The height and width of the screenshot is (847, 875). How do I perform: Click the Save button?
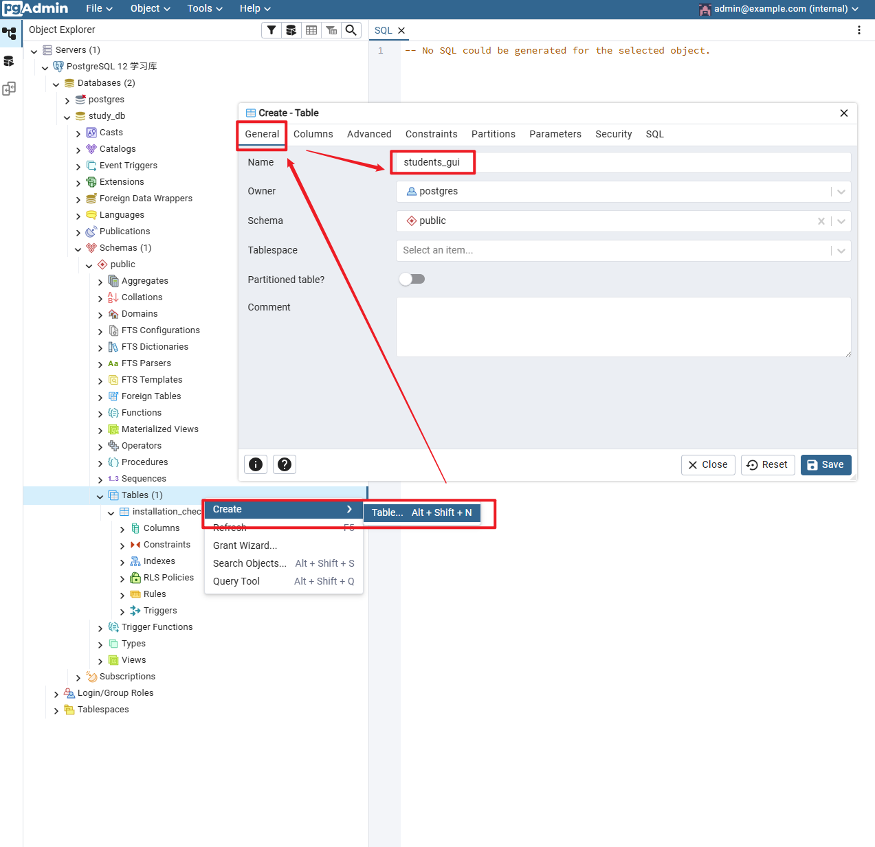[826, 465]
